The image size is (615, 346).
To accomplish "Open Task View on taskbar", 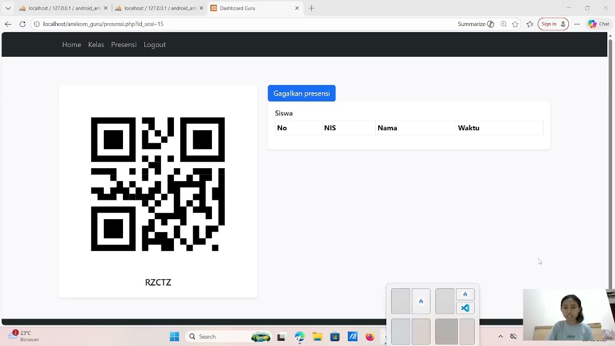I will (281, 337).
